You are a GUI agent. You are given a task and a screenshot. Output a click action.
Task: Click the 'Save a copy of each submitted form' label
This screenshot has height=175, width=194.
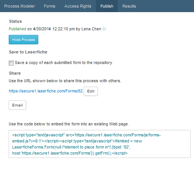click(x=63, y=62)
